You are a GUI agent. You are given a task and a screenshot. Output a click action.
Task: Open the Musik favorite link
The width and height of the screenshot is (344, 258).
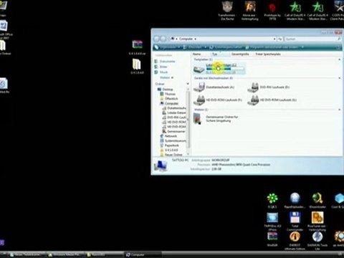click(161, 72)
